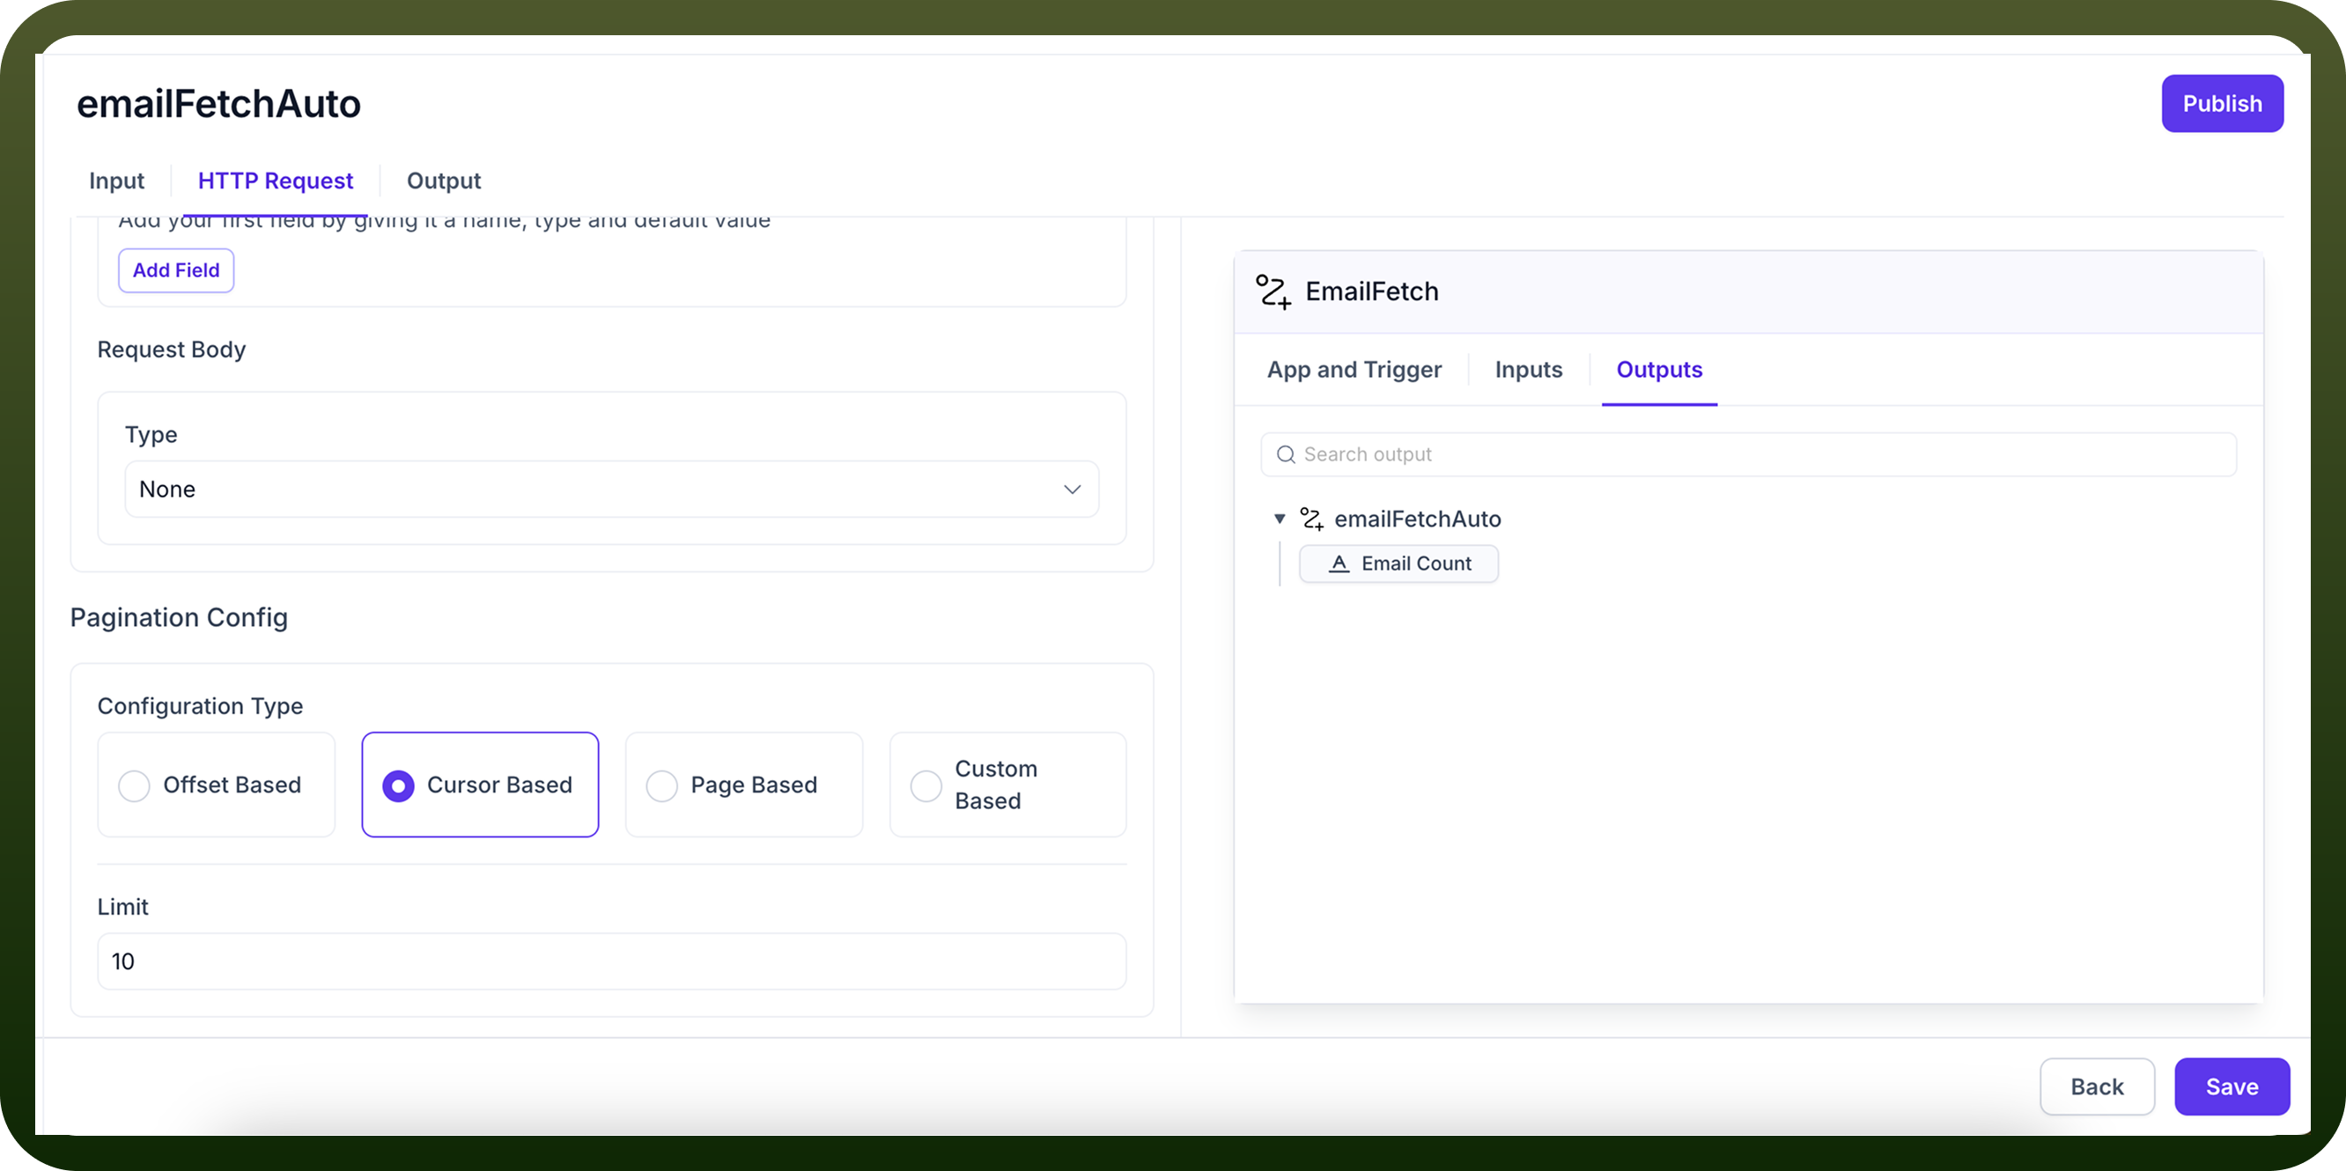The height and width of the screenshot is (1171, 2346).
Task: Open the Inputs tab in EmailFetch panel
Action: coord(1528,370)
